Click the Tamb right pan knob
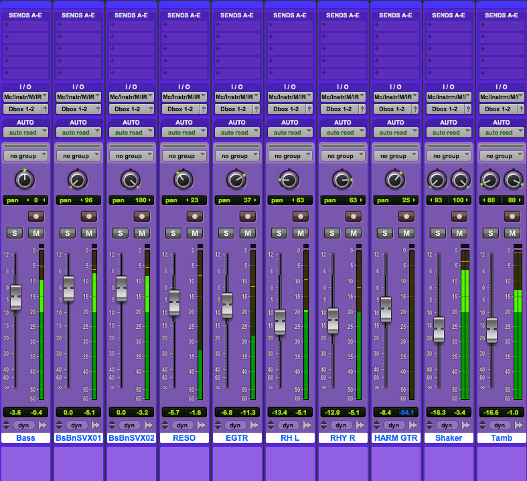527x481 pixels. point(514,180)
